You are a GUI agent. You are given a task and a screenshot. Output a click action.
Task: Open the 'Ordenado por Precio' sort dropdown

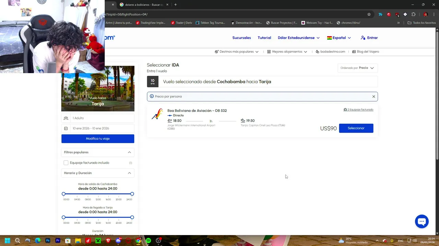(x=358, y=68)
